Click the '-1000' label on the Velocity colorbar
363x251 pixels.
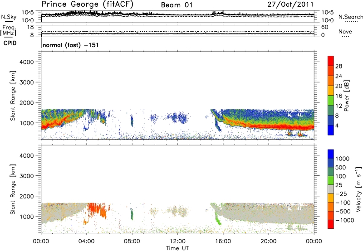(344, 220)
